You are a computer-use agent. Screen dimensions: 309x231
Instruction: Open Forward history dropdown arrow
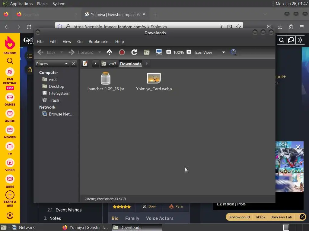click(x=100, y=52)
